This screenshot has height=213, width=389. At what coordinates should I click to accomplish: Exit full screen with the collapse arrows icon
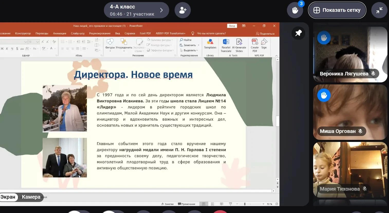(379, 10)
